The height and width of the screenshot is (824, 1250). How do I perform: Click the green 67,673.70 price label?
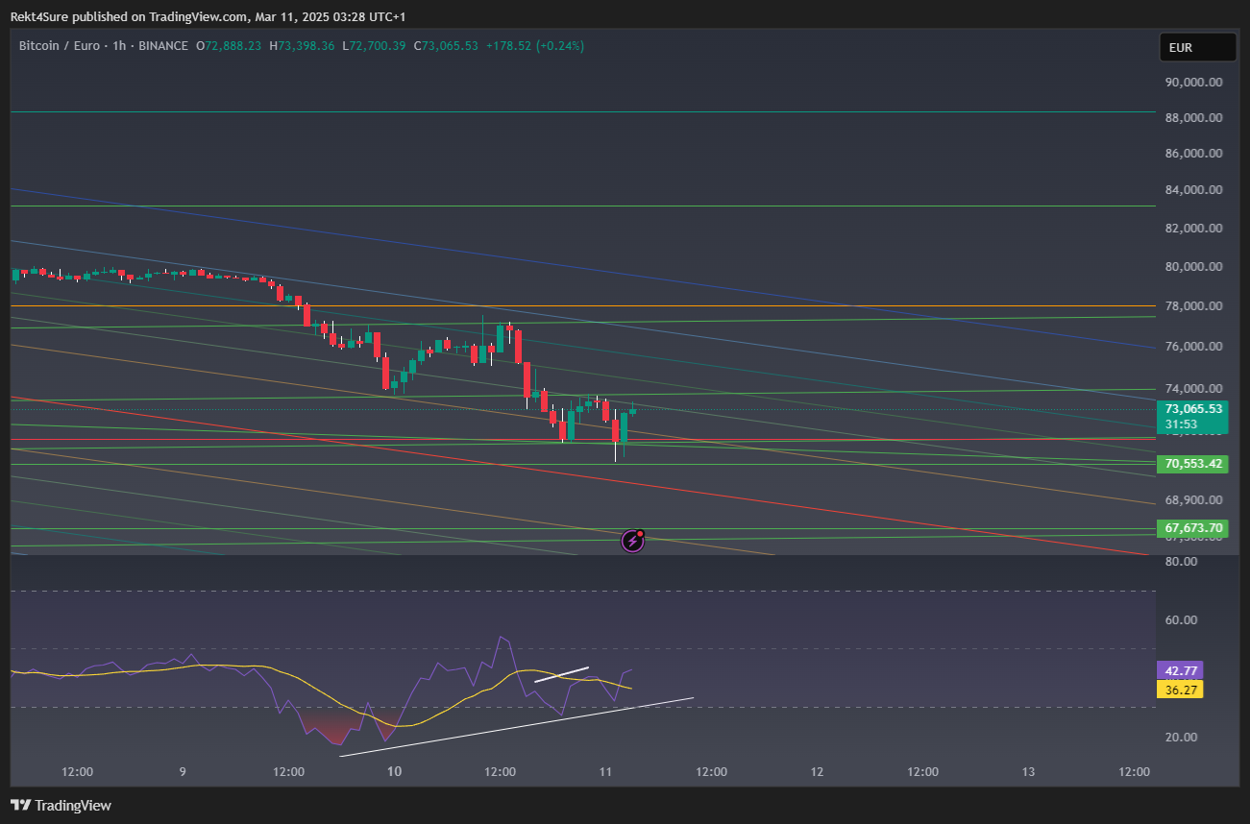[x=1193, y=528]
